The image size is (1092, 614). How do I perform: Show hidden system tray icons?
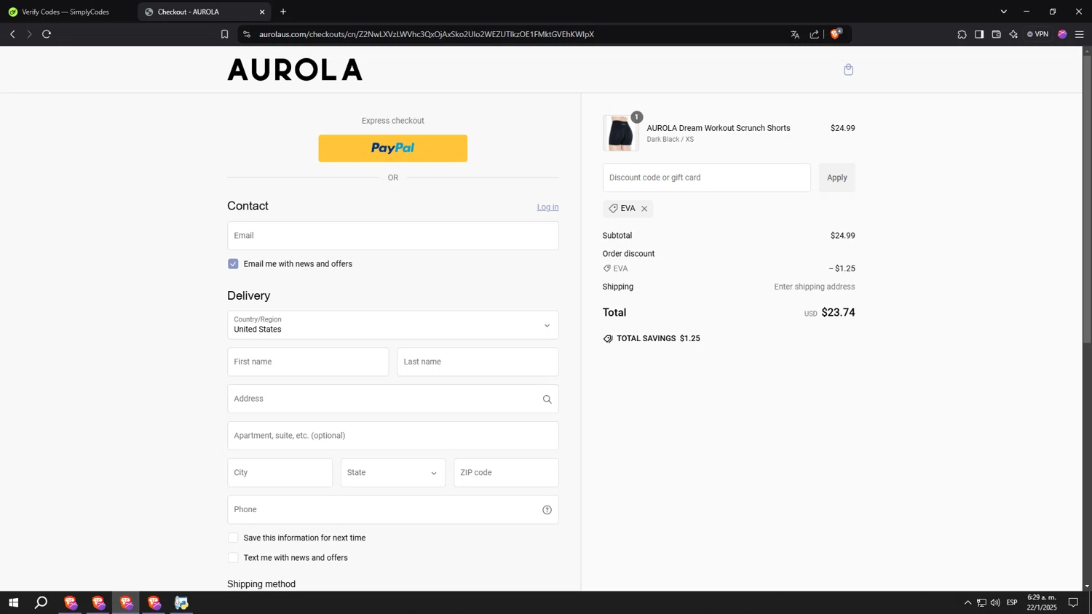(x=968, y=602)
